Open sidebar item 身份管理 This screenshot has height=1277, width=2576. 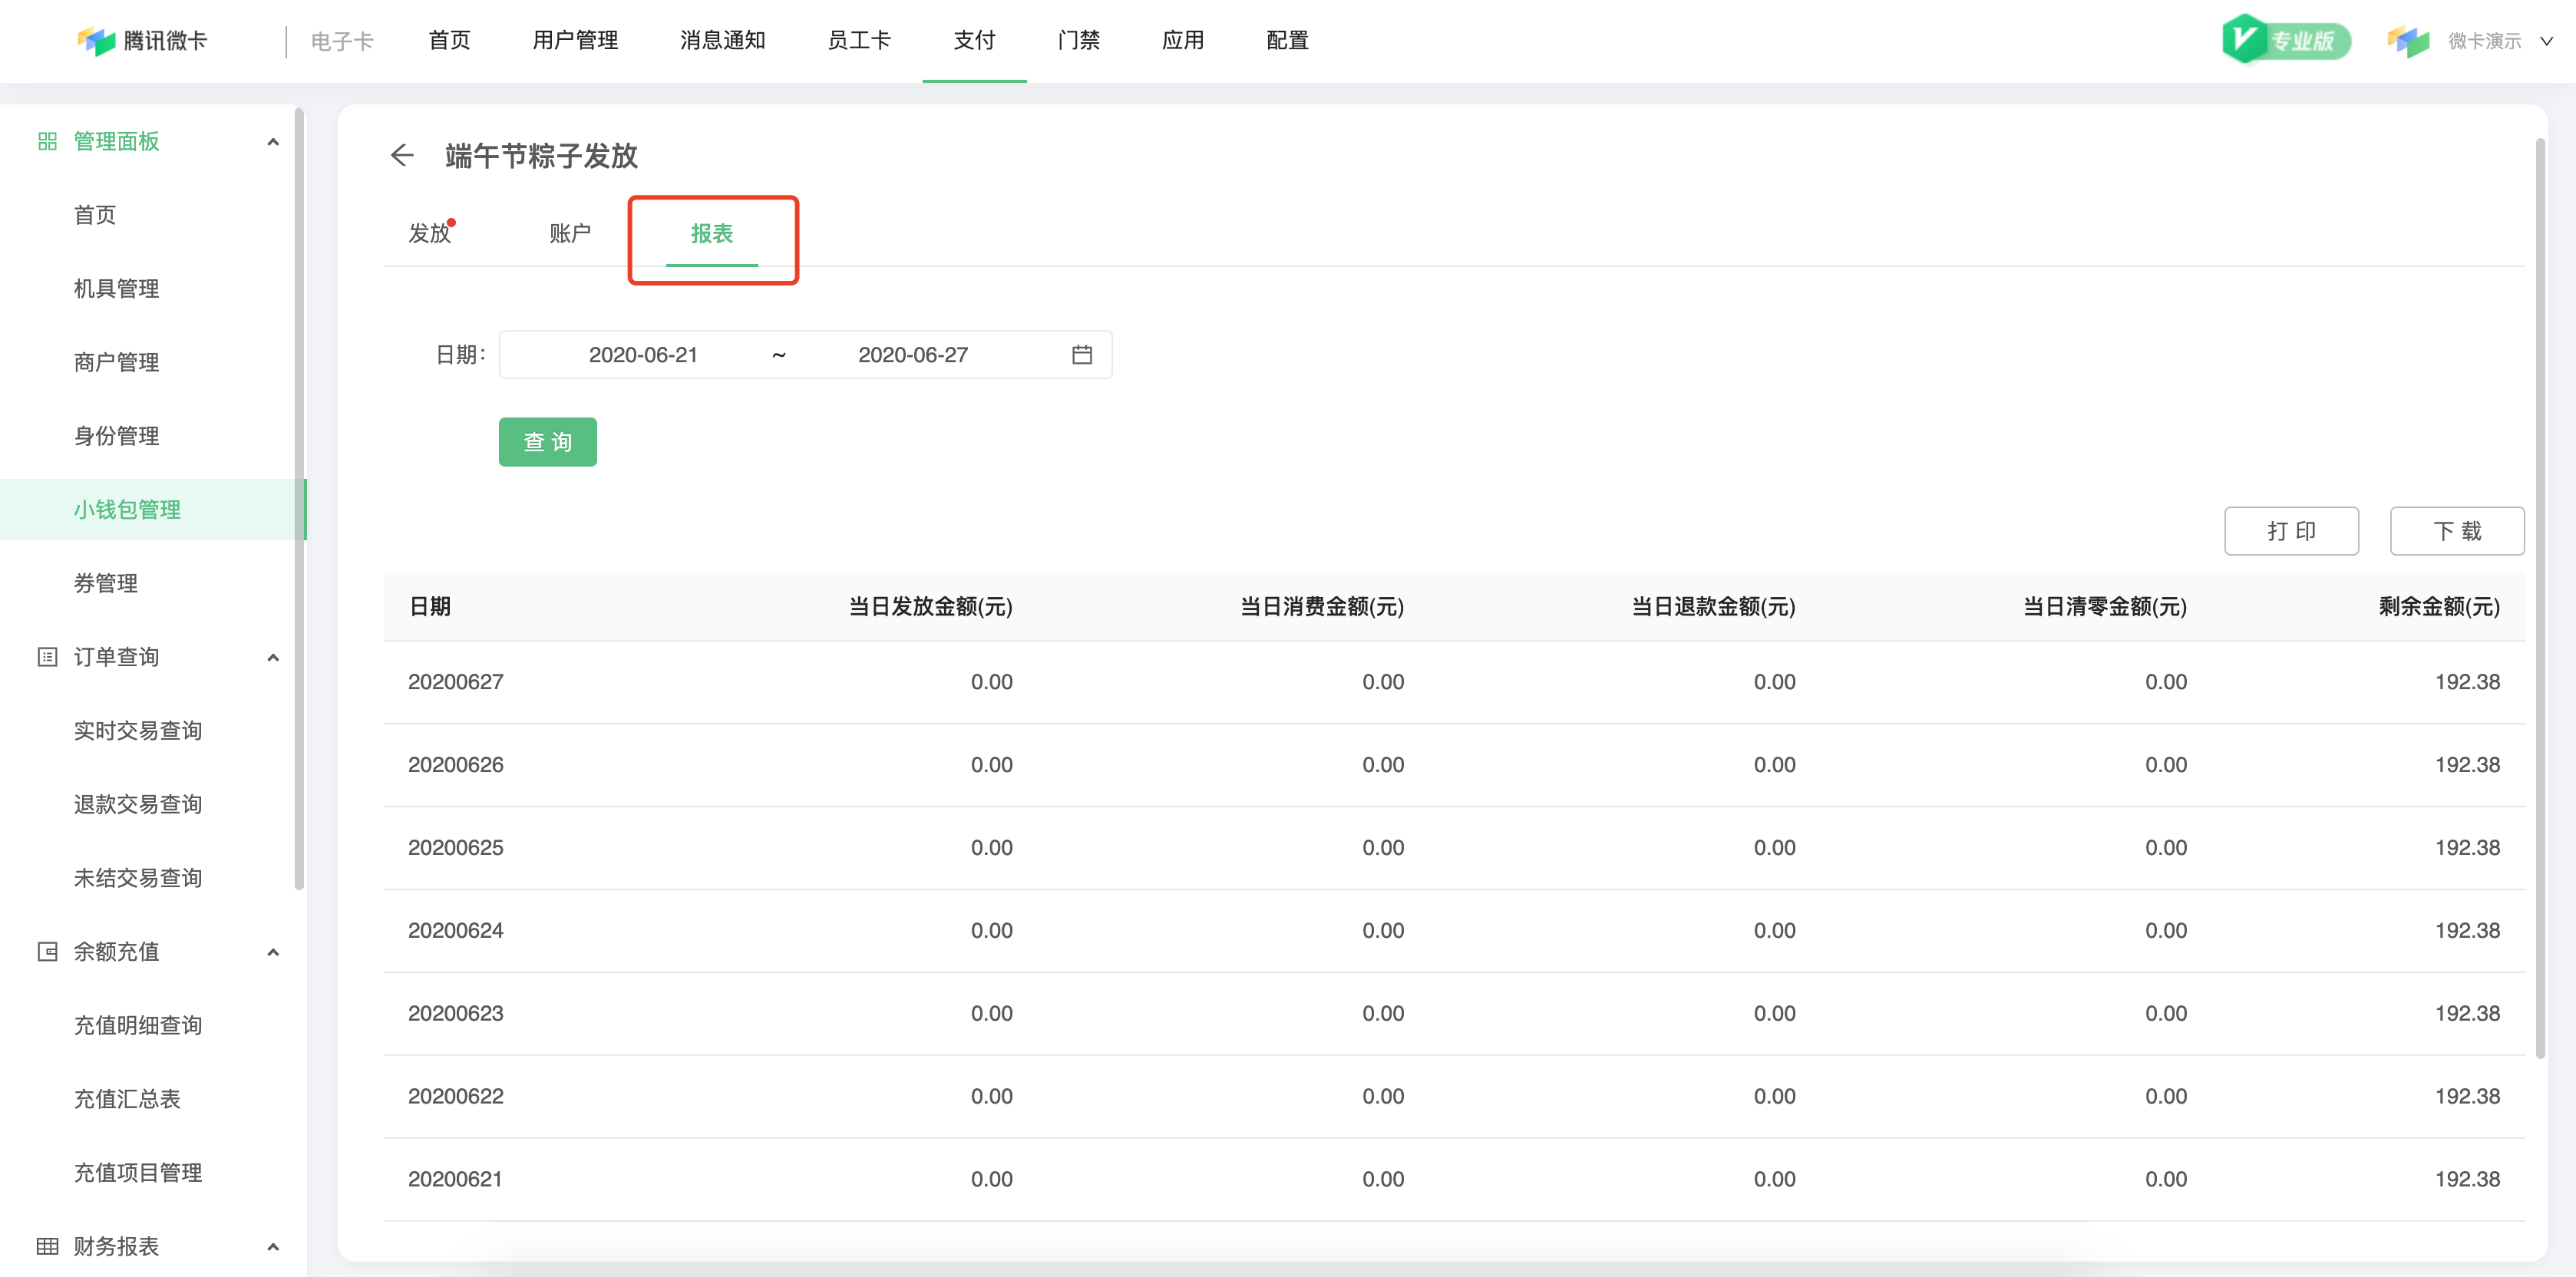click(x=117, y=436)
